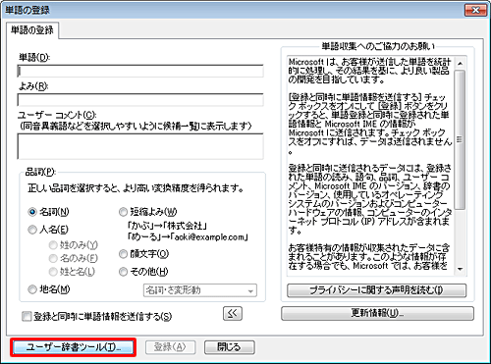Screen dimensions: 491x364
Task: Choose the 姓と名(L) radio option
Action: click(53, 272)
